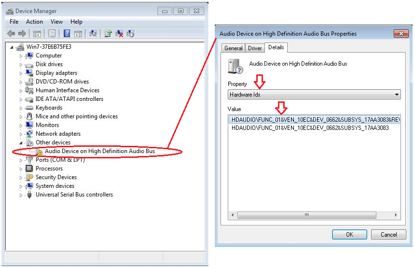Viewport: 415px width, 268px height.
Task: Click the Mice and pointing devices icon
Action: tap(29, 116)
